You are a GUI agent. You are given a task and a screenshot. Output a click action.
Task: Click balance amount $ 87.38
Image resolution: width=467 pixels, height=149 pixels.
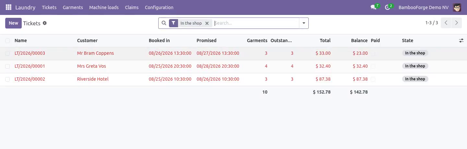pos(360,79)
